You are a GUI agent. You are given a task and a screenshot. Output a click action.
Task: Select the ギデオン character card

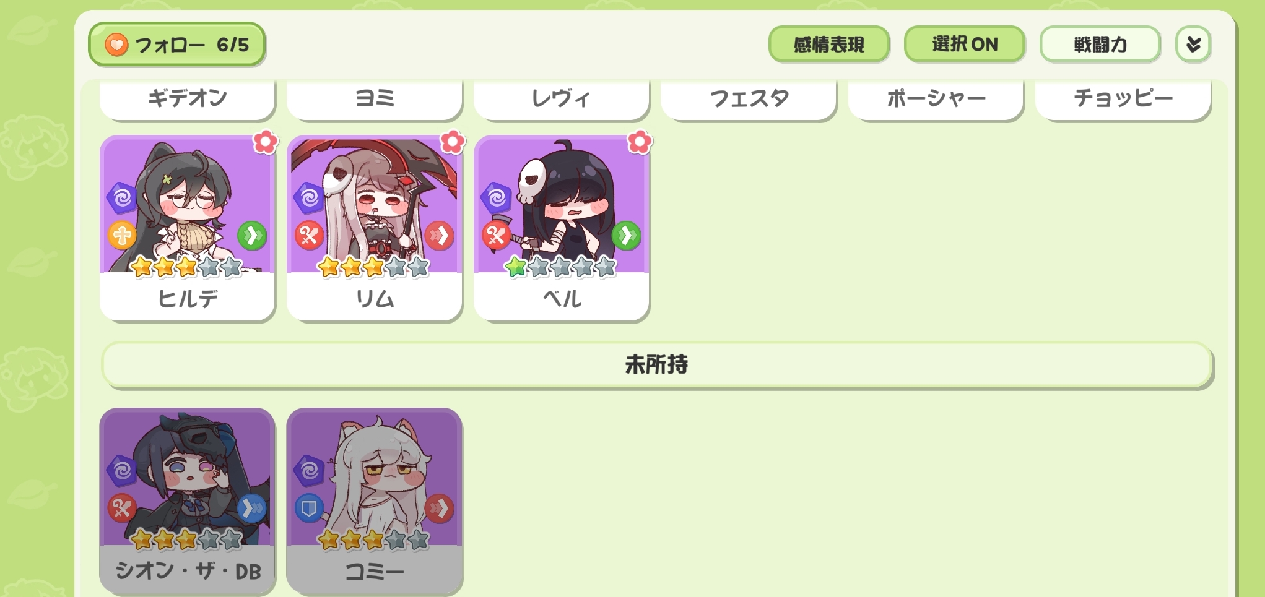[x=187, y=99]
